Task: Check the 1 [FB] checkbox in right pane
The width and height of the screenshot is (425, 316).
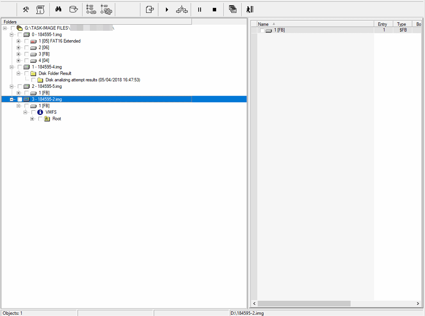Action: pos(262,30)
